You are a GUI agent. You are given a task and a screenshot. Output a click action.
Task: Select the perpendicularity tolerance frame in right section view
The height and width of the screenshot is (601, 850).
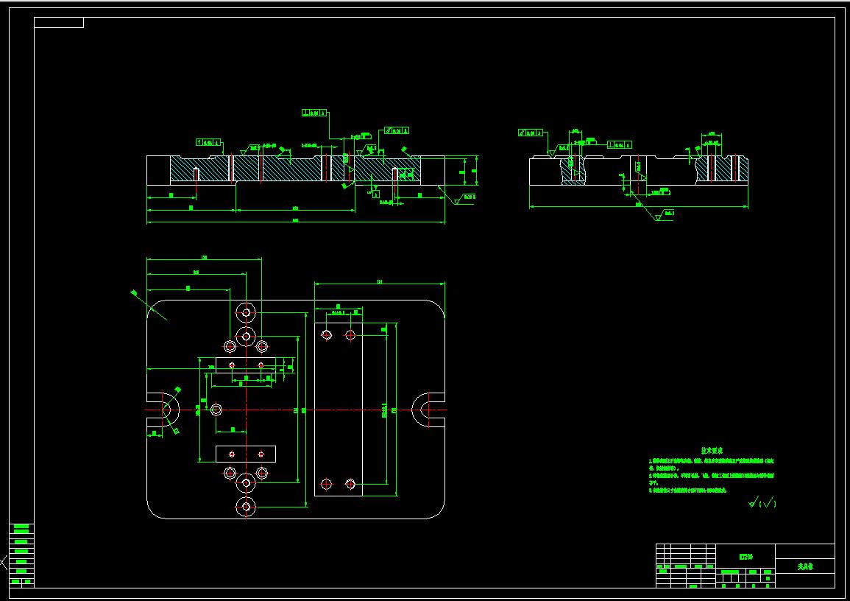point(620,145)
